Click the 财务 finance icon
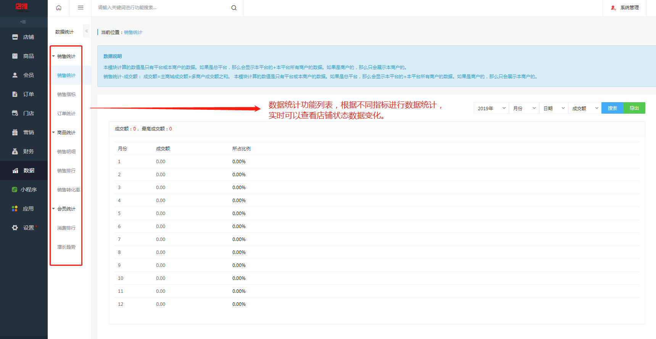The height and width of the screenshot is (339, 656). point(15,151)
